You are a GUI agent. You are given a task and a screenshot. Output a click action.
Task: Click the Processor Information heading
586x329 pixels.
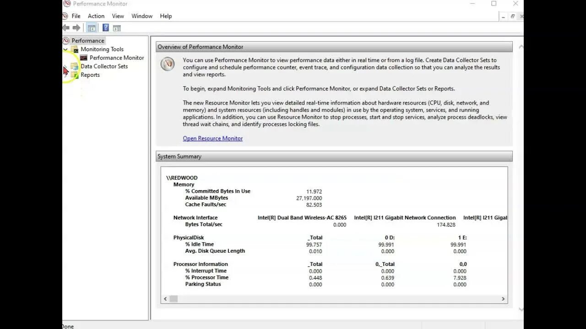(x=201, y=264)
